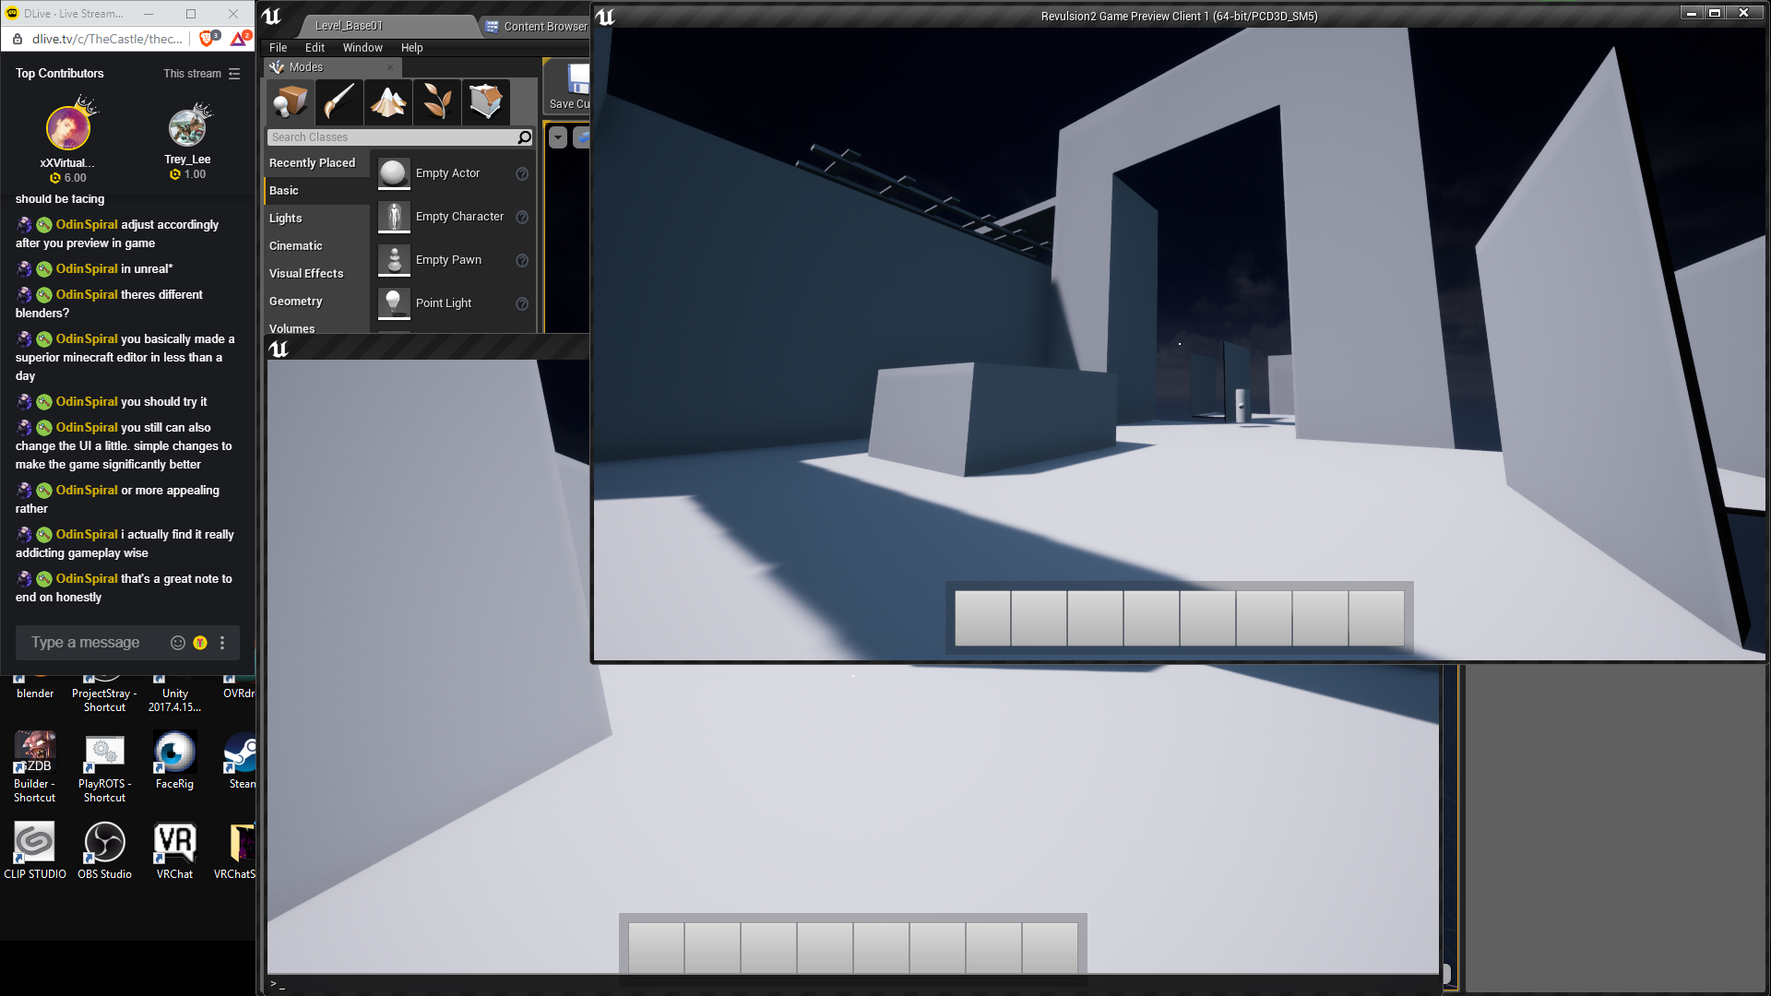Select the Lights category

(x=286, y=219)
